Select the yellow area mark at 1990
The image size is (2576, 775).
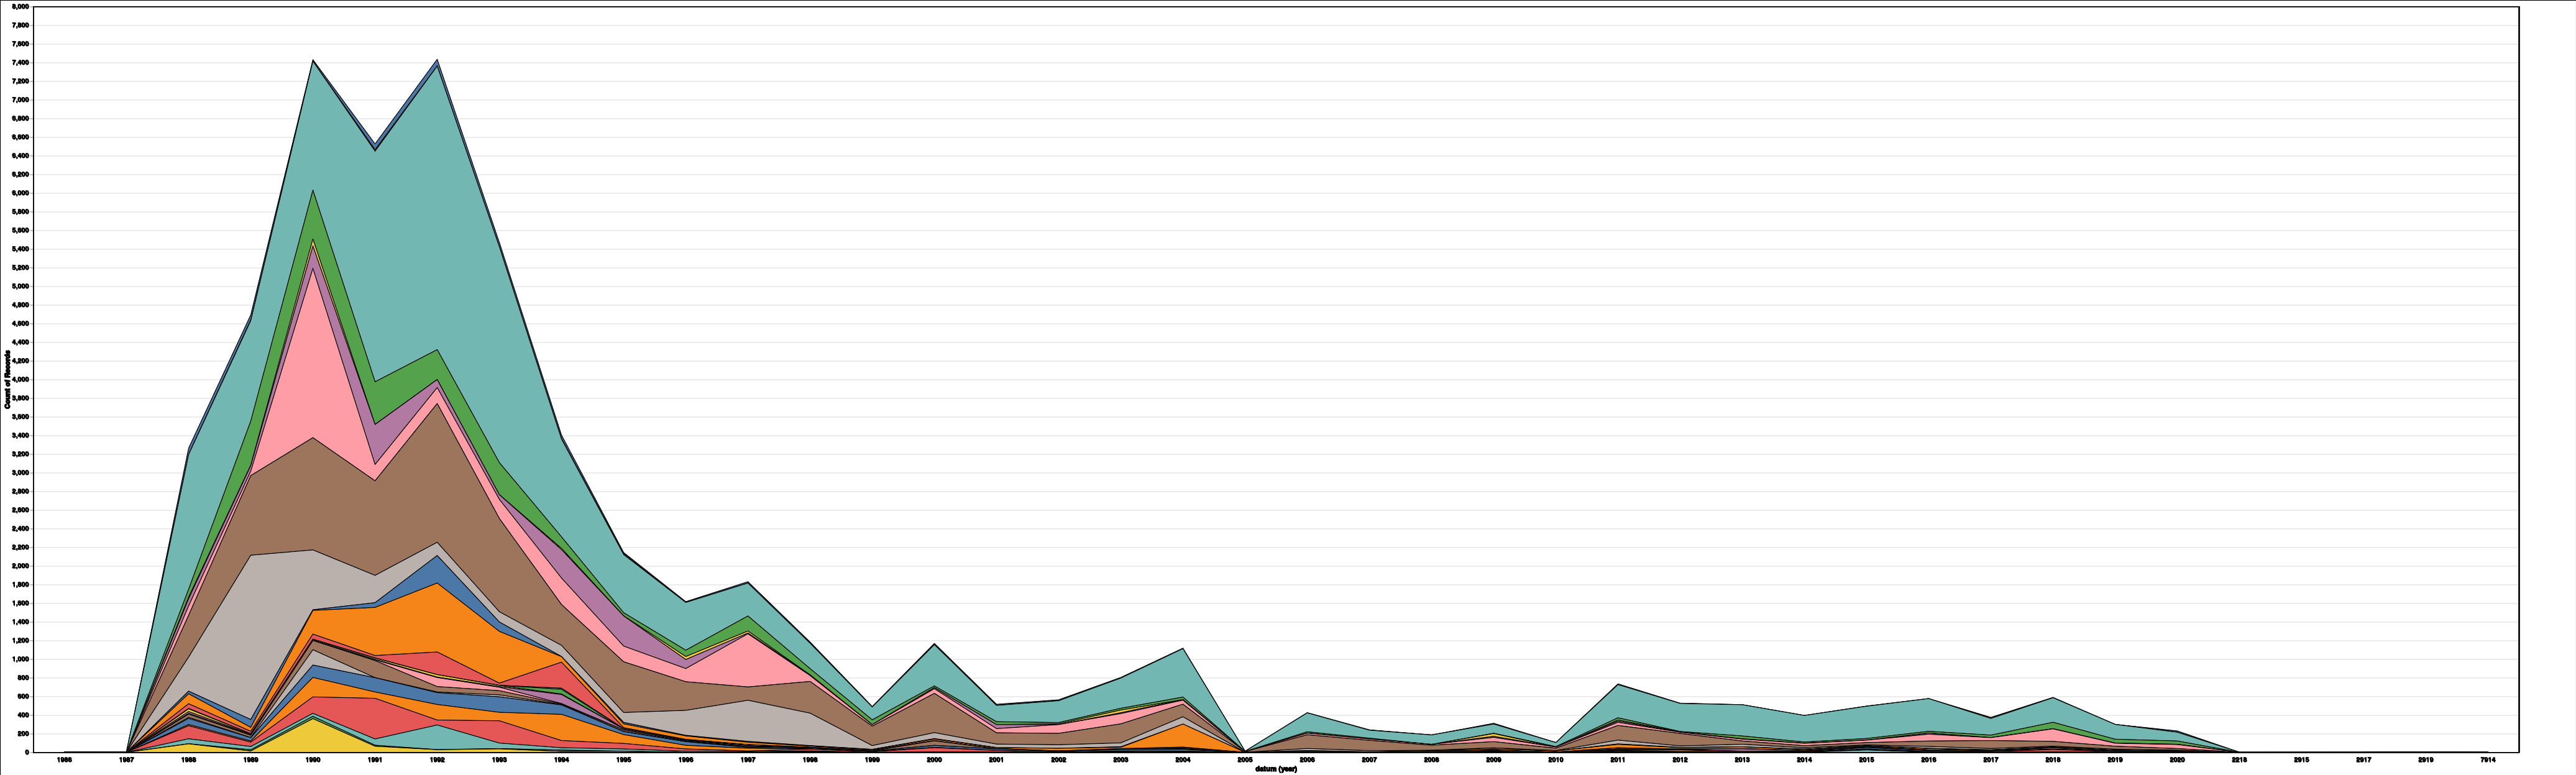[x=313, y=735]
